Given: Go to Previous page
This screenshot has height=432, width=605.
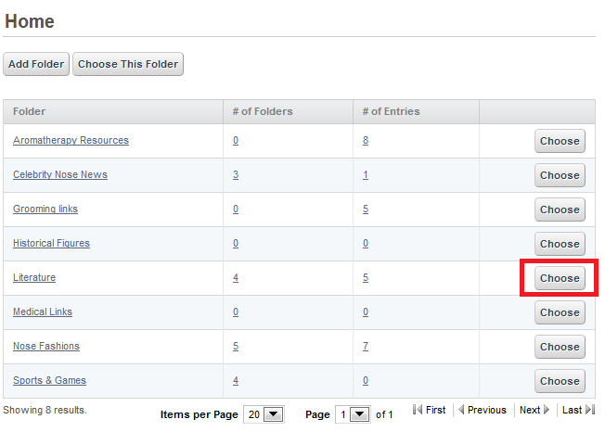Looking at the screenshot, I should [x=483, y=410].
